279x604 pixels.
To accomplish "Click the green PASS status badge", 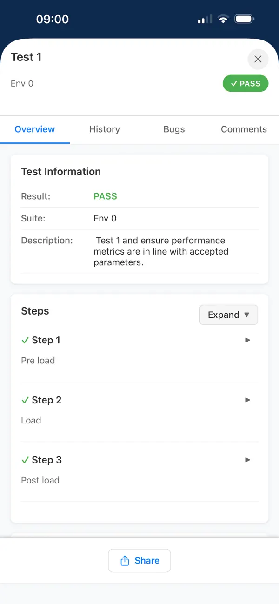I will click(246, 83).
